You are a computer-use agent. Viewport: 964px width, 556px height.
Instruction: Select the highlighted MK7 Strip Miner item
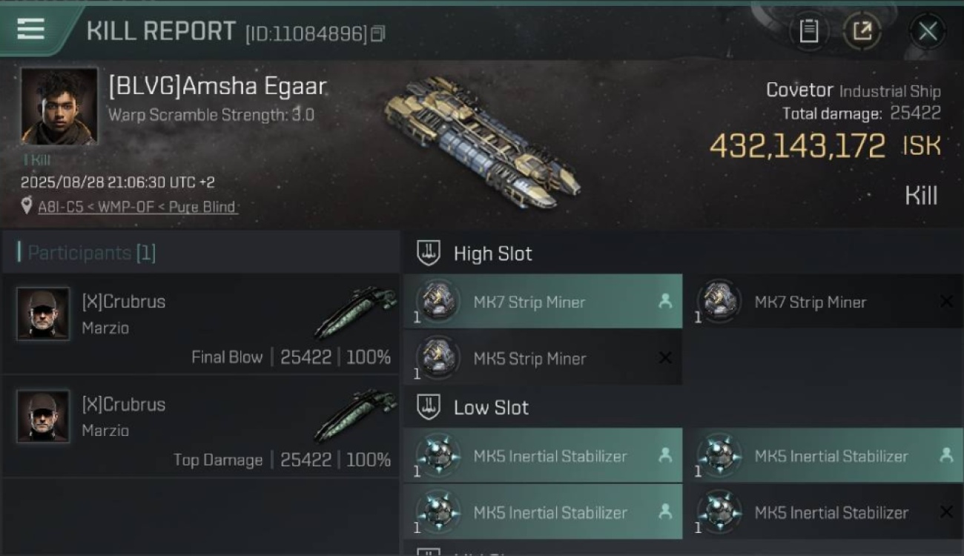click(x=543, y=302)
